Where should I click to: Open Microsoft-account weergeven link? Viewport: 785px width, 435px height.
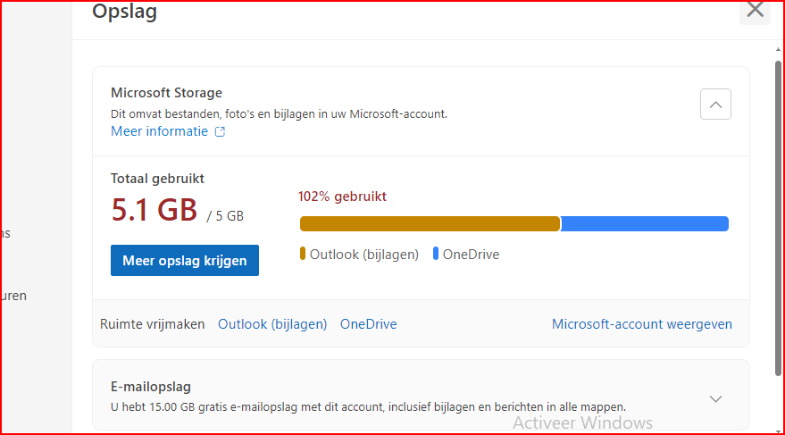pos(641,324)
